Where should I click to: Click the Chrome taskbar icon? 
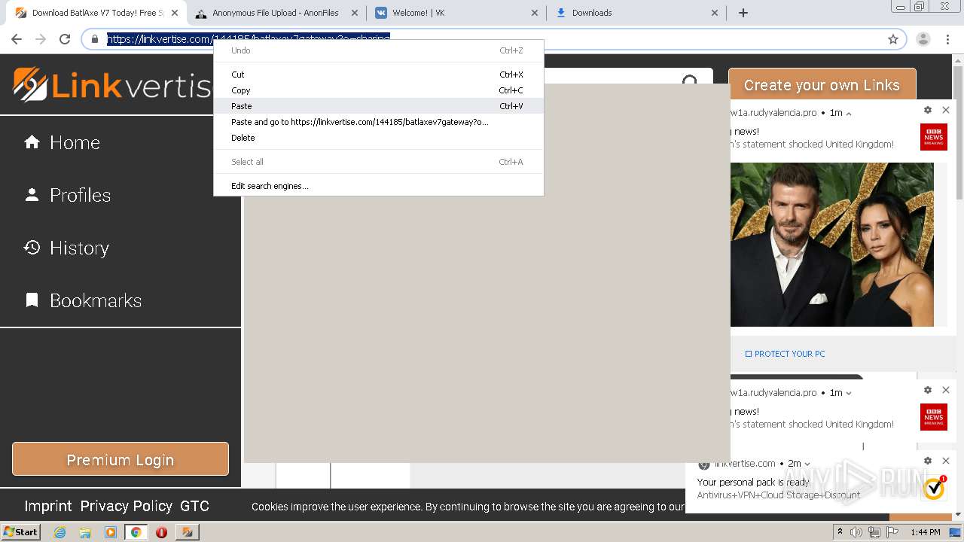pos(136,532)
